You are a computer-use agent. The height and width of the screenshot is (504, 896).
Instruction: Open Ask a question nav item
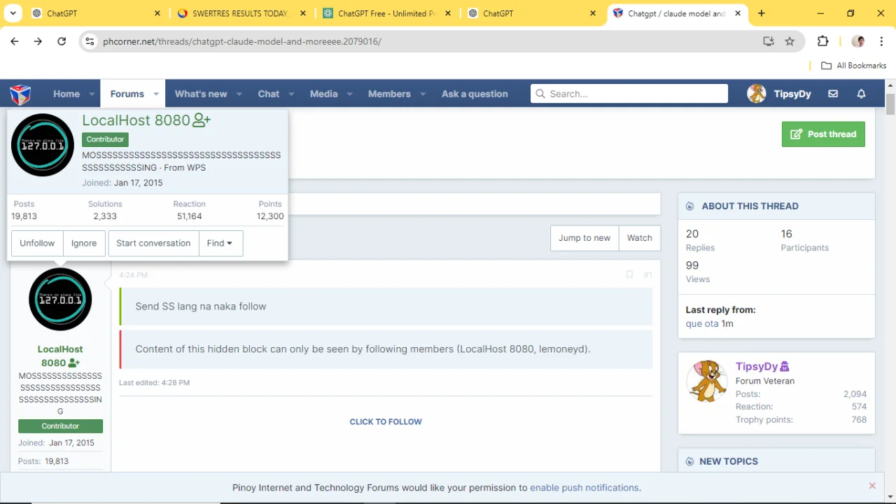[475, 94]
